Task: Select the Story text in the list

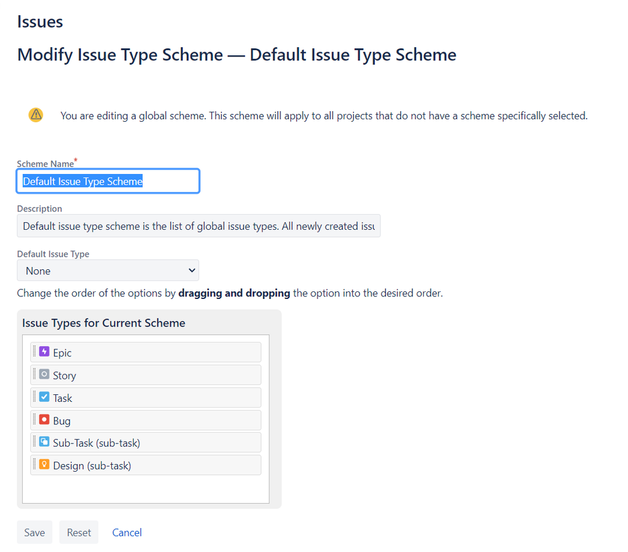Action: [65, 376]
